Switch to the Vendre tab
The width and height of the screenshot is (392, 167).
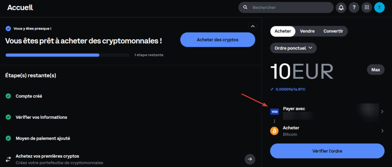pos(307,31)
